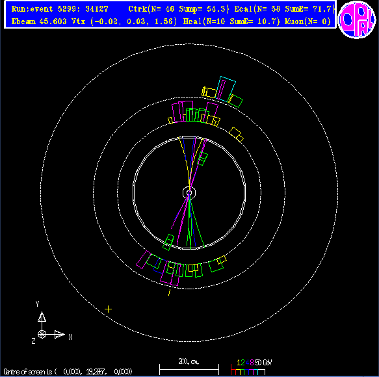Click the Ebeam 45.603 value
The image size is (379, 377).
pos(39,21)
